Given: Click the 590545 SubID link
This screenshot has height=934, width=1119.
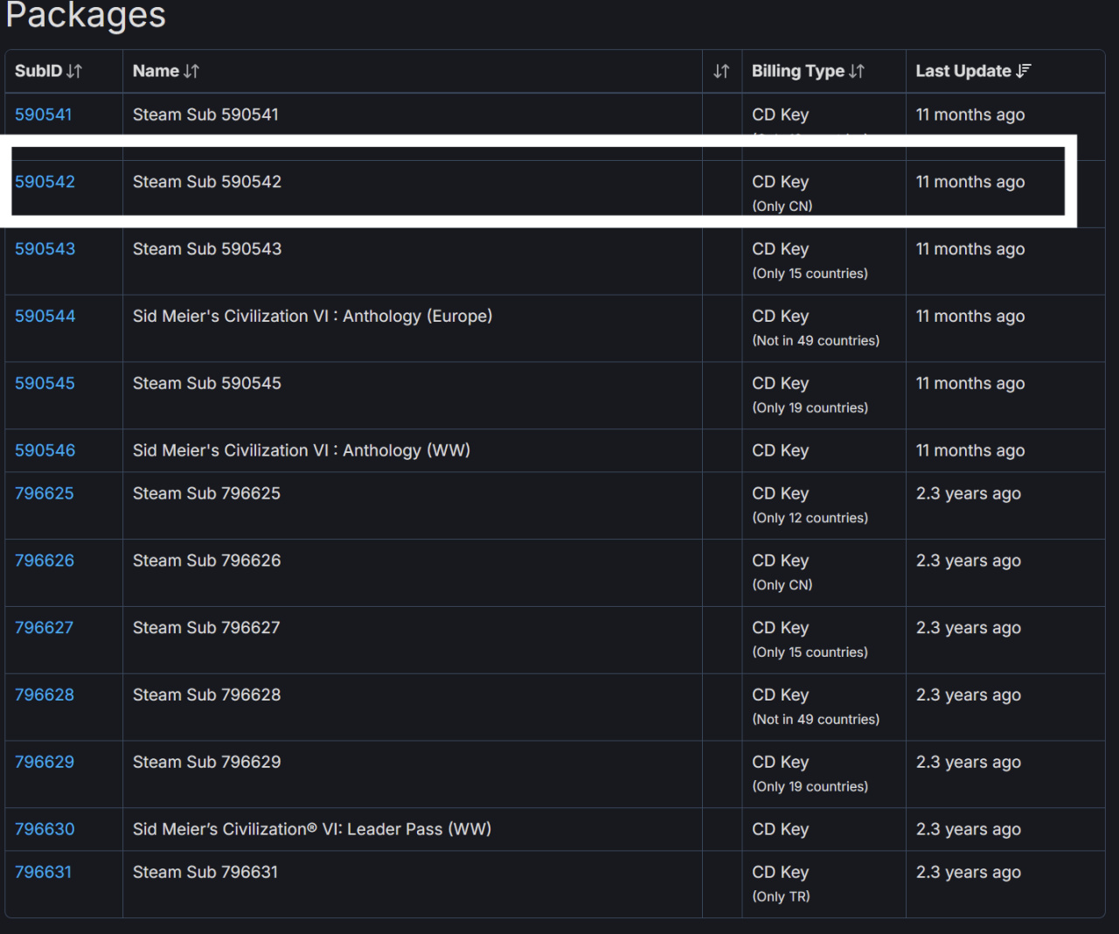Looking at the screenshot, I should pyautogui.click(x=45, y=383).
